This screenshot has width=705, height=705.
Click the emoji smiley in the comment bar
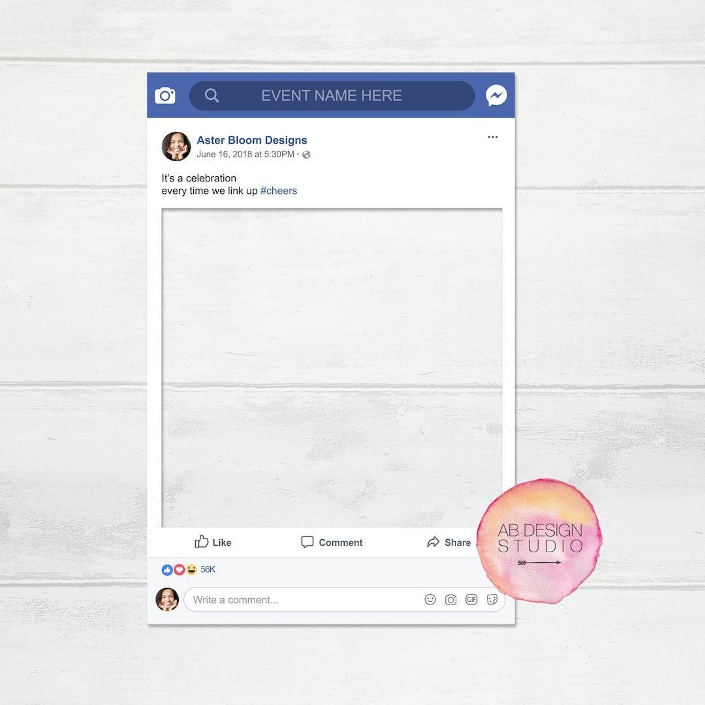pos(430,599)
